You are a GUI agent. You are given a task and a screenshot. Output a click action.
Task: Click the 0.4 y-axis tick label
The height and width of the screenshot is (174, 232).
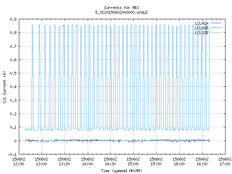(13, 87)
